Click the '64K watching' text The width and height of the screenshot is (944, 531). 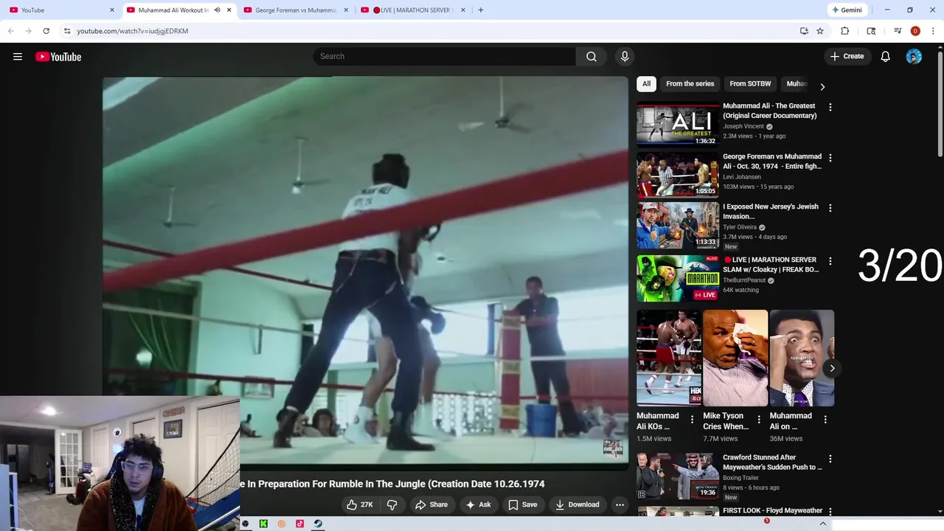pyautogui.click(x=740, y=291)
